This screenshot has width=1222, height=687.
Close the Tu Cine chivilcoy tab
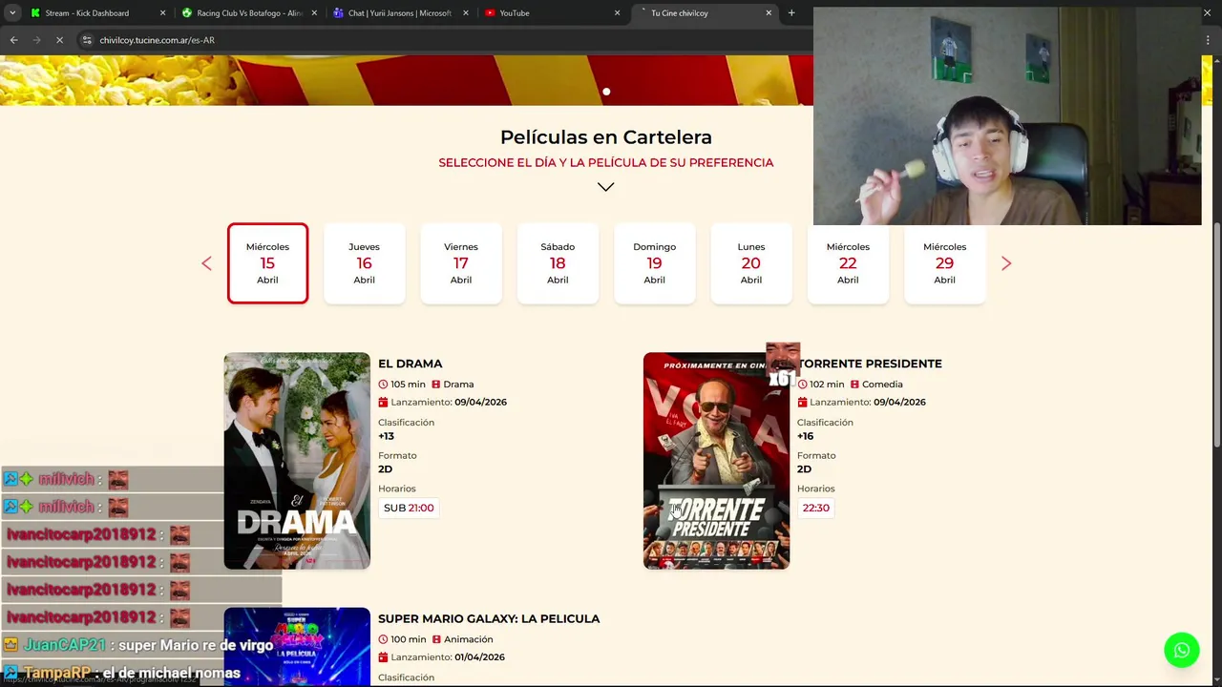769,13
